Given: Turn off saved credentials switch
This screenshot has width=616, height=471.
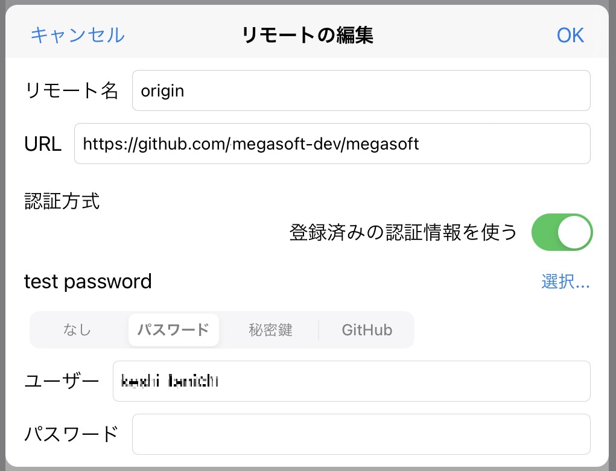Looking at the screenshot, I should point(562,232).
